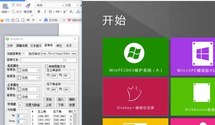This screenshot has width=215, height=125.
Task: Select the 菜单条 tab in EasyBoot
Action: [49, 45]
